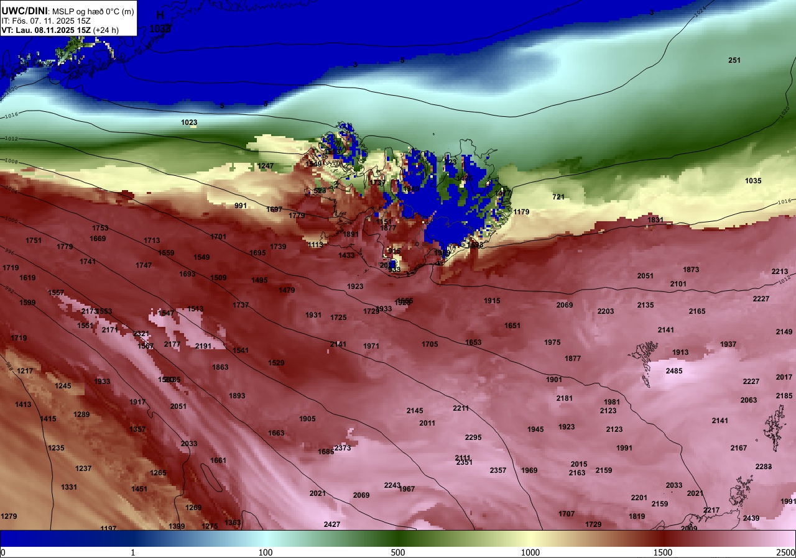Click the 1863 height value

[x=220, y=367]
